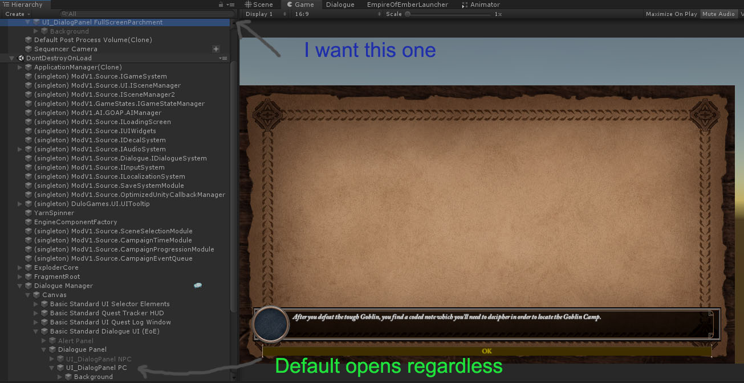Click the cube icon of Sequencer Camera
The image size is (744, 383).
point(29,49)
